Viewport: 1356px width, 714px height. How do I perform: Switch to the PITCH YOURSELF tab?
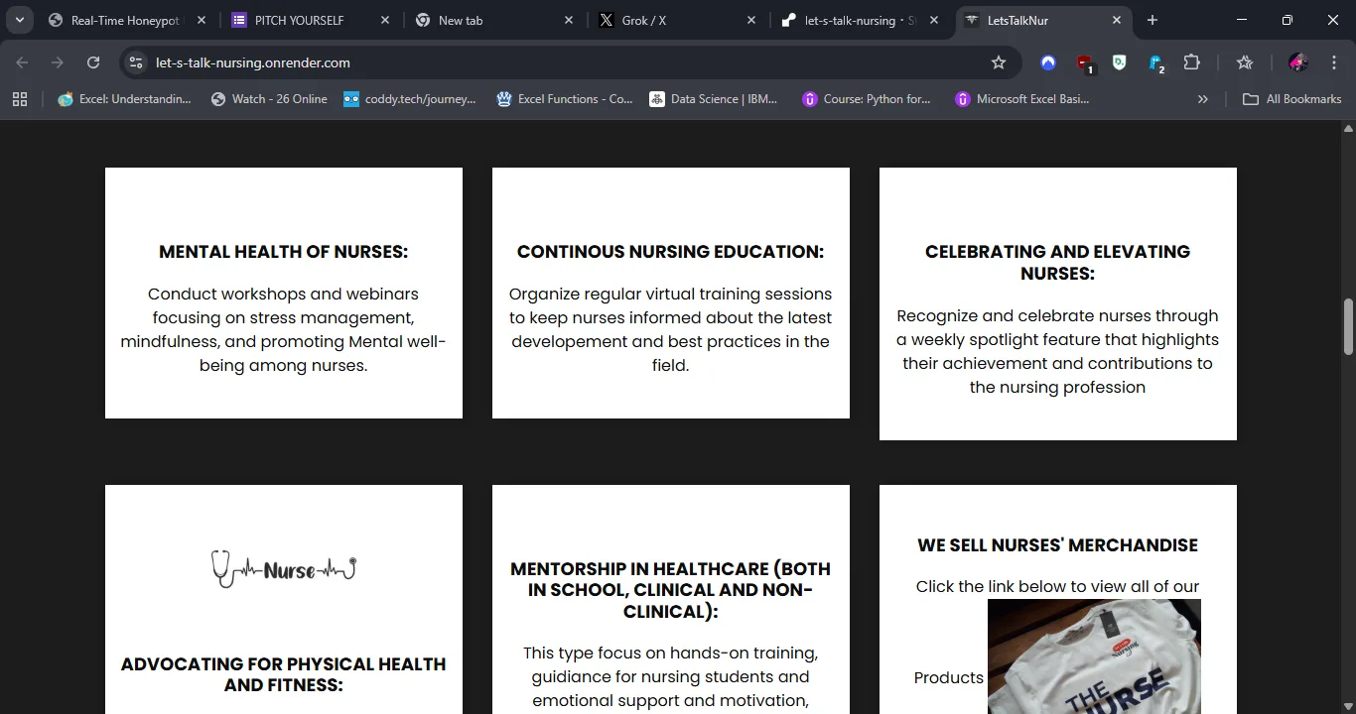tap(299, 20)
